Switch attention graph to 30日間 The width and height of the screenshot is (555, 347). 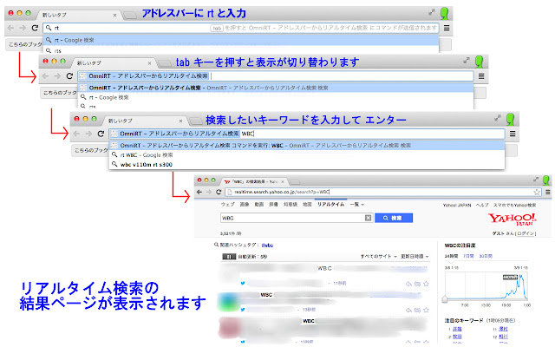(x=486, y=256)
